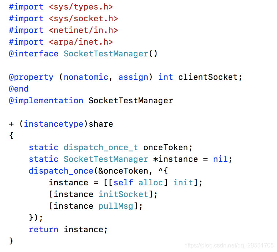Click the @end keyword

(19, 89)
